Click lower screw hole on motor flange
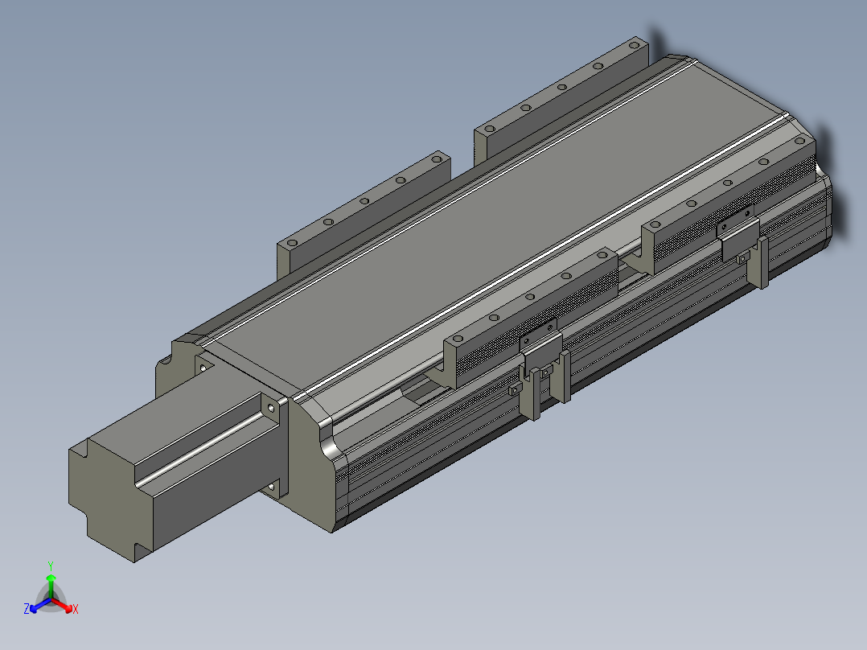 pyautogui.click(x=271, y=488)
